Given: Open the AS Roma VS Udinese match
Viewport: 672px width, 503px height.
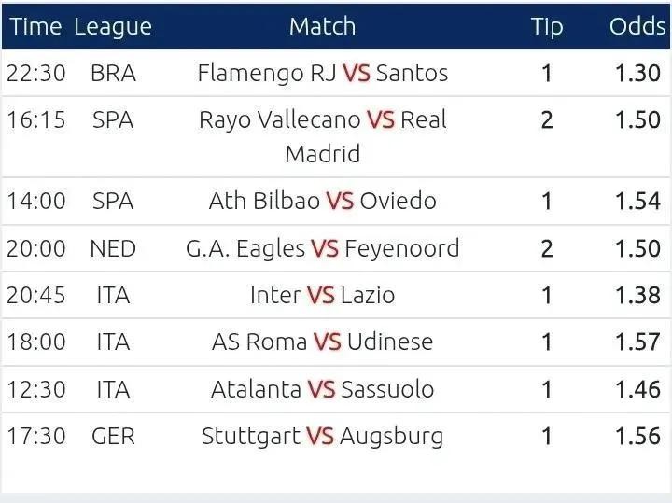Looking at the screenshot, I should (x=322, y=342).
